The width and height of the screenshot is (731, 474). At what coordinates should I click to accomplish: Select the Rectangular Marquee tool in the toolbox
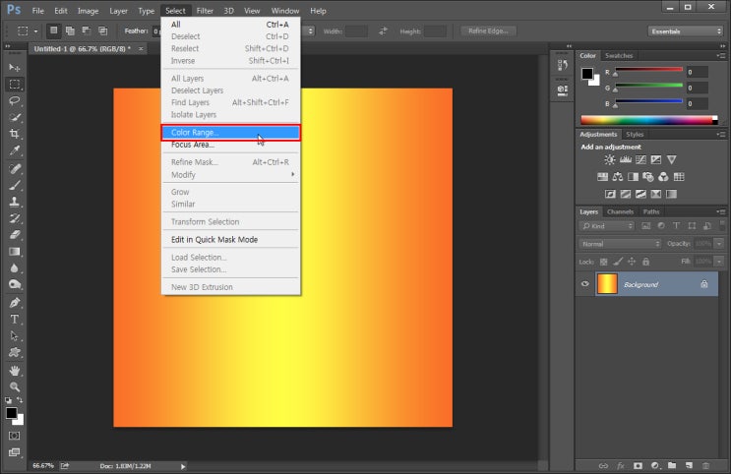pyautogui.click(x=15, y=85)
